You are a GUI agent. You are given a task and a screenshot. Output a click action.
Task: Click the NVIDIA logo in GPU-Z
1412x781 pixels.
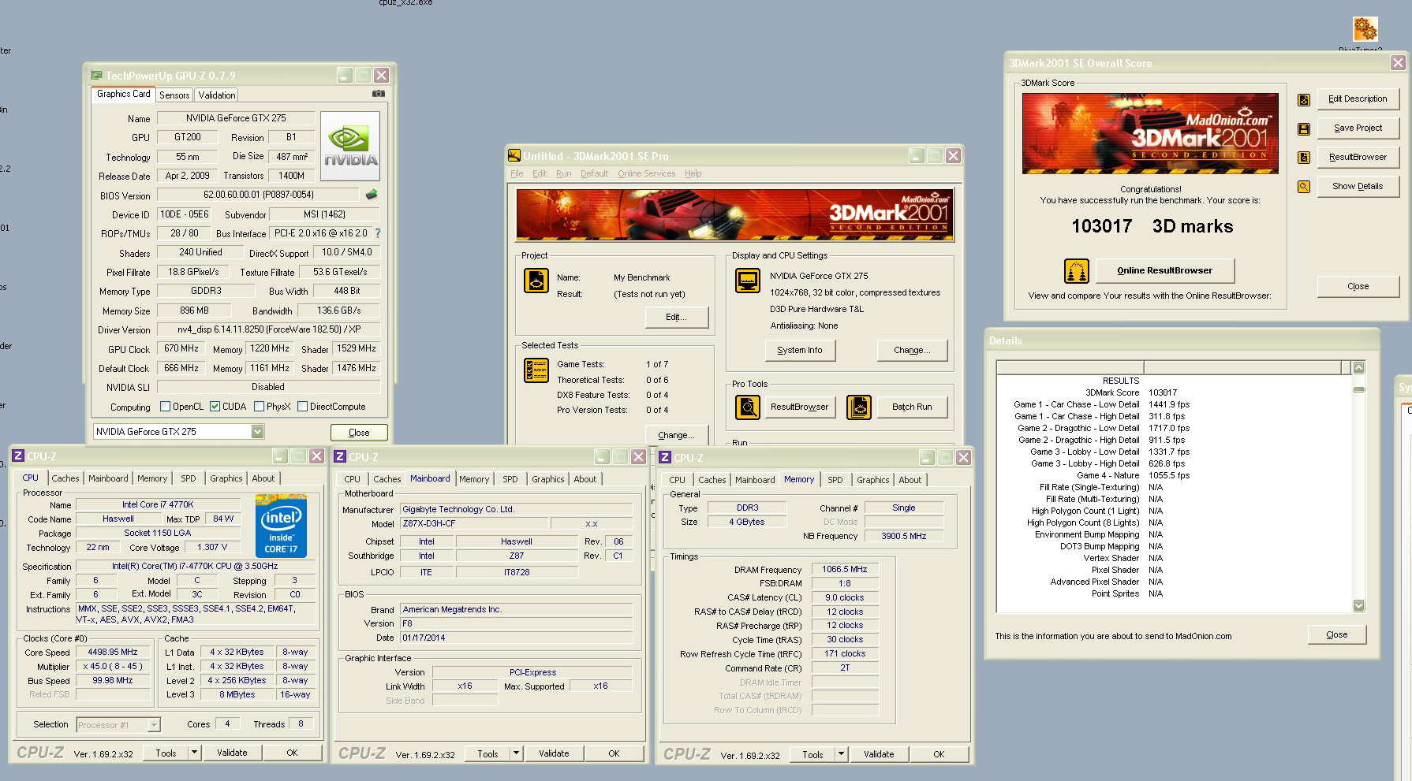click(351, 147)
